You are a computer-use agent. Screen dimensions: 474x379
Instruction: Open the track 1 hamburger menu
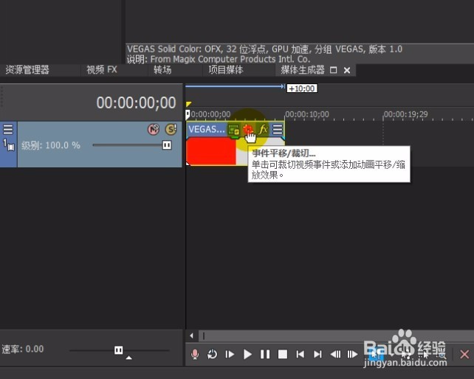pyautogui.click(x=8, y=129)
